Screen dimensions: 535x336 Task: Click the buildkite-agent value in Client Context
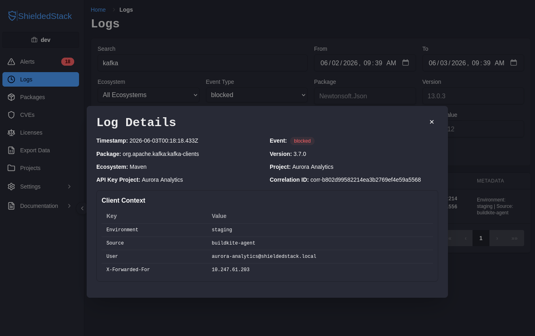(233, 243)
